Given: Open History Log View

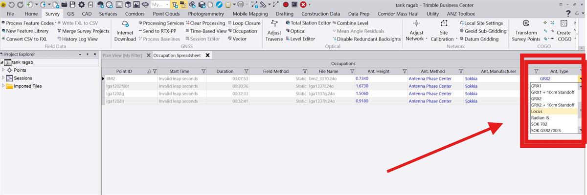Looking at the screenshot, I should click(x=77, y=39).
